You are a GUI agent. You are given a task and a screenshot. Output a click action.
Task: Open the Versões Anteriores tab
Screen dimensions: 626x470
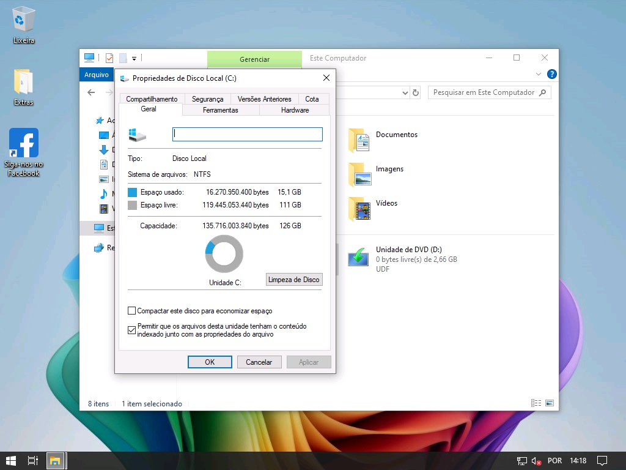pos(264,99)
